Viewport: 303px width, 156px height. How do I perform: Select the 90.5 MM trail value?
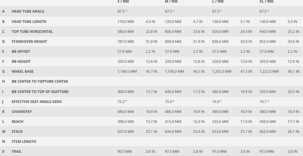pyautogui.click(x=125, y=152)
